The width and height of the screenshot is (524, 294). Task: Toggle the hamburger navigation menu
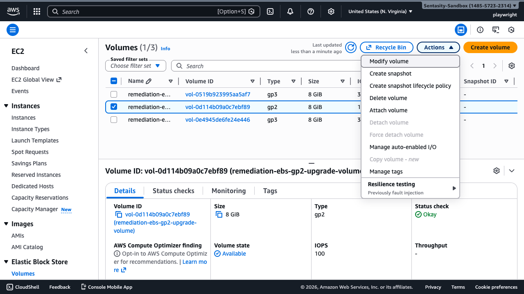click(13, 30)
